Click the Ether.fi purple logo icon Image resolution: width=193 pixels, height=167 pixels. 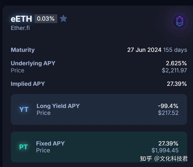tap(180, 21)
